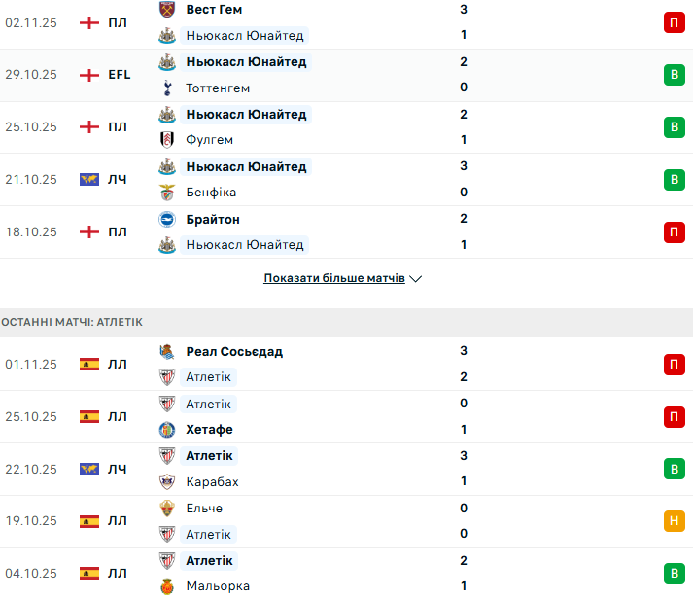The image size is (693, 598).
Task: Open the Хетафе team name link
Action: coord(209,430)
